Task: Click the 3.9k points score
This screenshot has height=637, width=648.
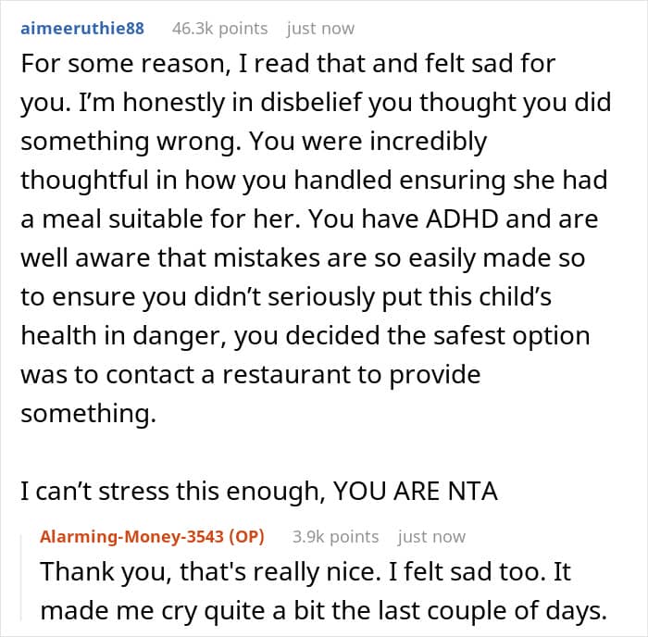Action: [x=335, y=537]
